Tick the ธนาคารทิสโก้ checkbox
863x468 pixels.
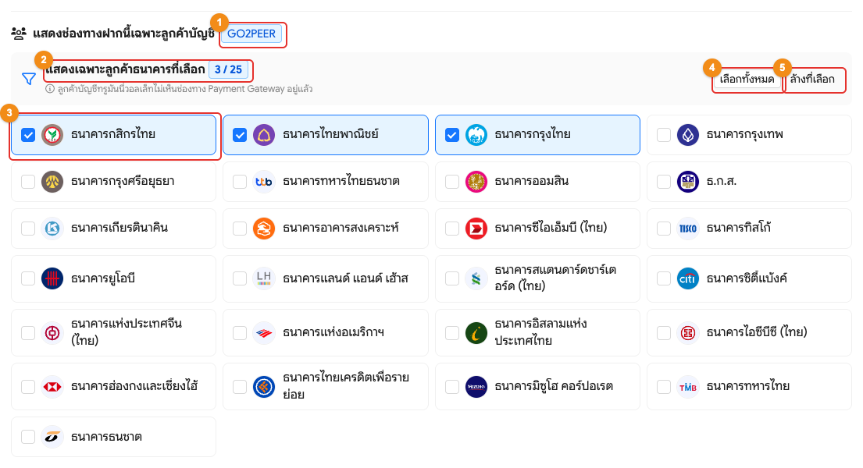pos(664,229)
